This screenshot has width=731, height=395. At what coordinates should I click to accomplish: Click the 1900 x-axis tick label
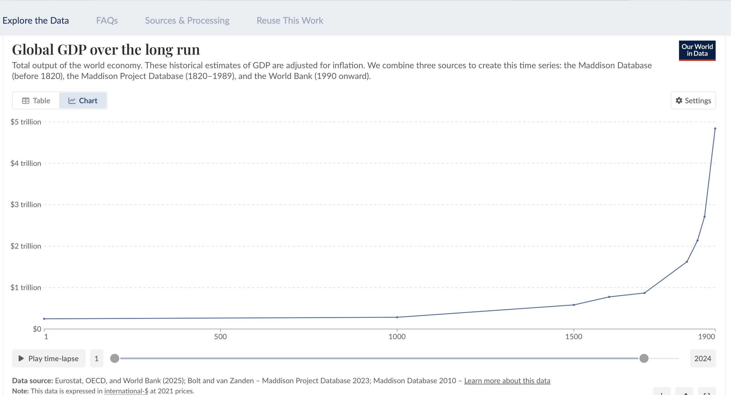[x=706, y=337]
